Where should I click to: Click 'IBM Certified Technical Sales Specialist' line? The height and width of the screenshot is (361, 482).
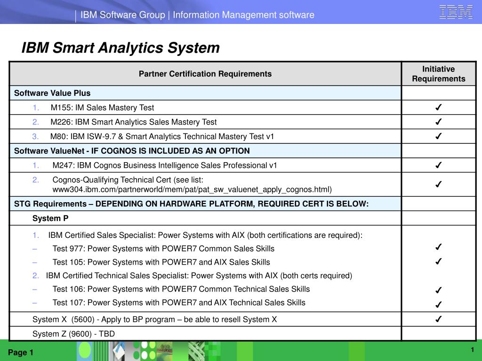pos(199,275)
